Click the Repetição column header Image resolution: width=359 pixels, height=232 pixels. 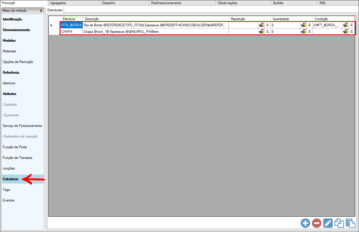243,19
